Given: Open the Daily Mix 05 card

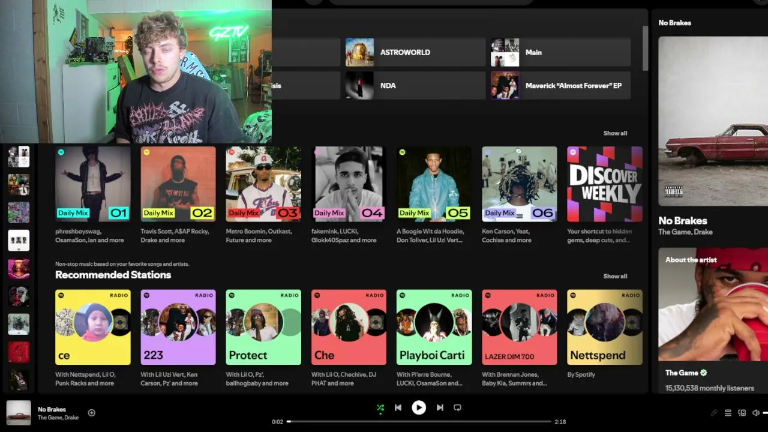Looking at the screenshot, I should coord(434,196).
